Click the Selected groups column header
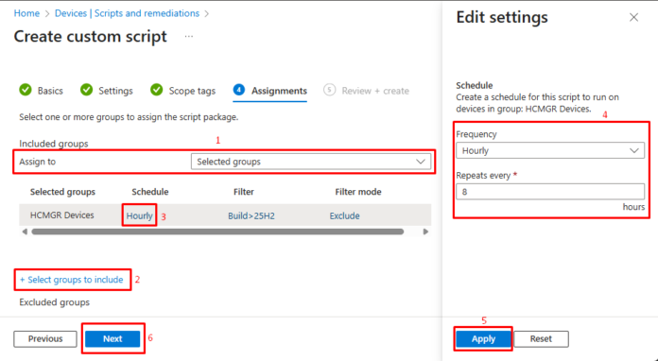 tap(62, 192)
